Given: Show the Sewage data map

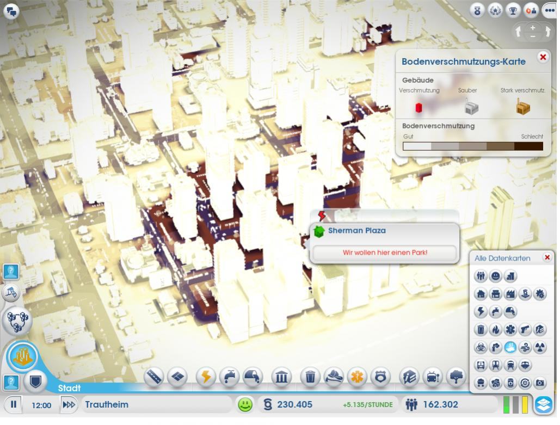Looking at the screenshot, I should click(510, 311).
